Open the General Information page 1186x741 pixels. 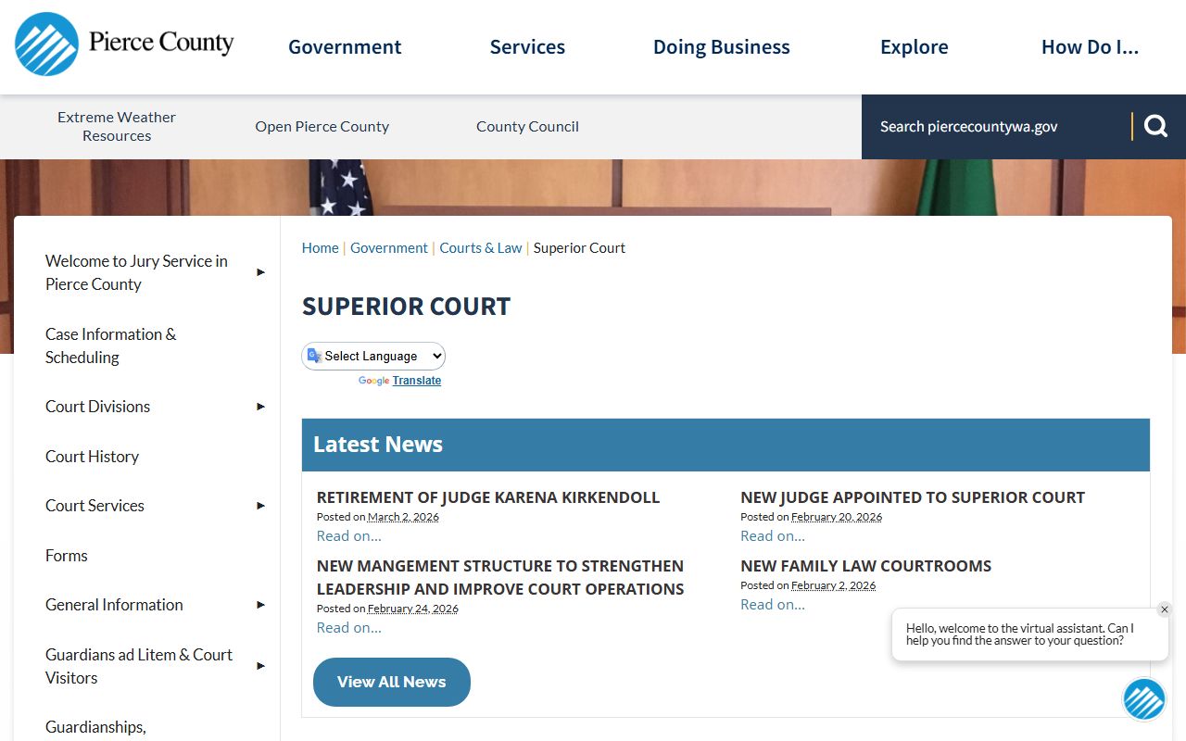[x=114, y=605]
